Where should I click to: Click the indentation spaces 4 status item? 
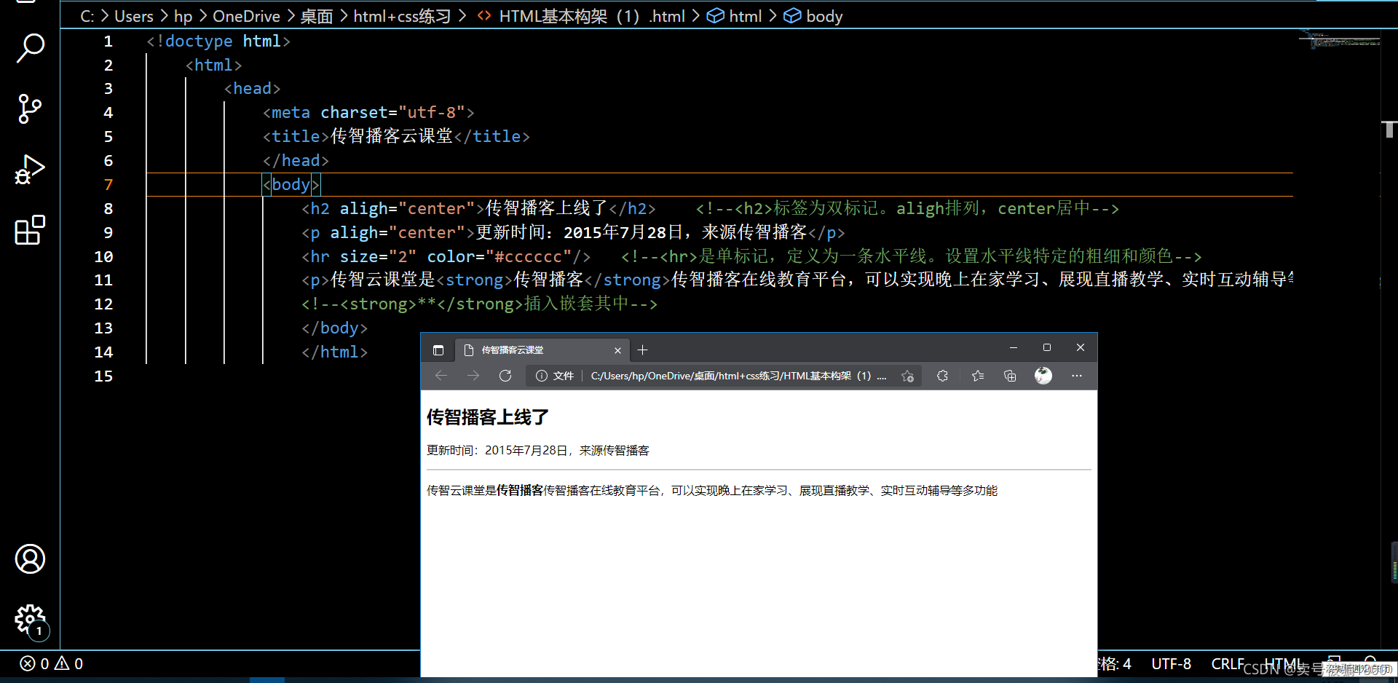point(1115,663)
